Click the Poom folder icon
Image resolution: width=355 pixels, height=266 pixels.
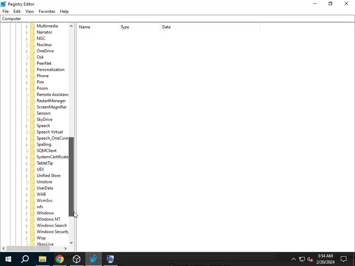(x=32, y=88)
